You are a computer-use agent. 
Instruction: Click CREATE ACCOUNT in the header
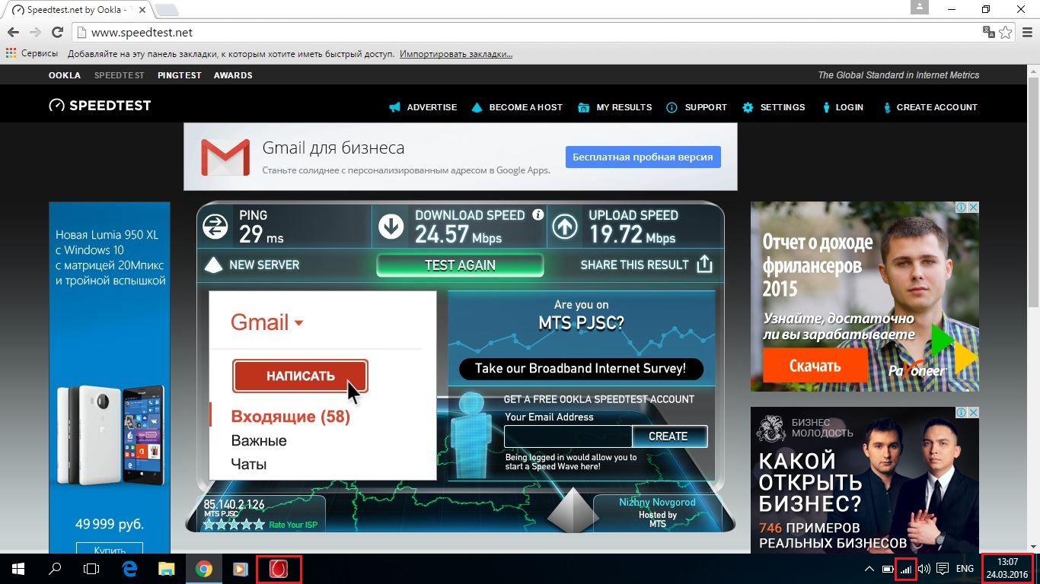pos(930,107)
